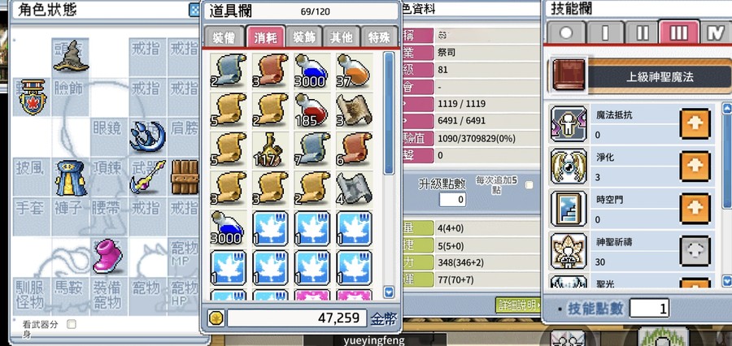This screenshot has height=346, width=732.
Task: Click the blue crescent moon earring item
Action: point(147,136)
